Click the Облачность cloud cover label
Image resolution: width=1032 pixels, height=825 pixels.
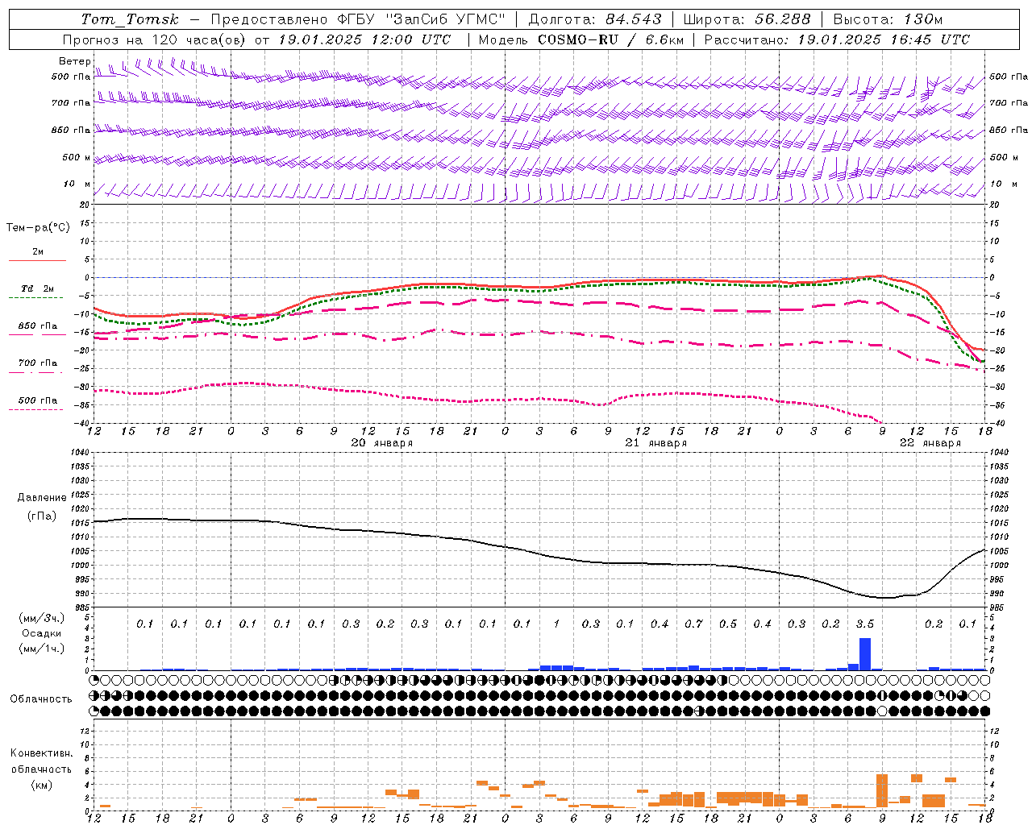point(41,699)
